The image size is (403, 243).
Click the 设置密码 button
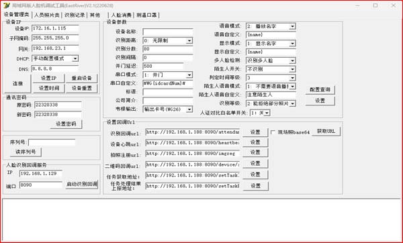[x=66, y=124]
